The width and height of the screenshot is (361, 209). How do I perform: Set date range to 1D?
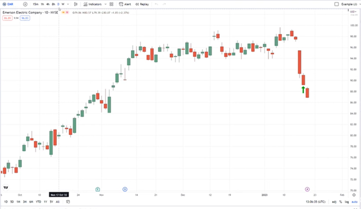[x=6, y=201]
